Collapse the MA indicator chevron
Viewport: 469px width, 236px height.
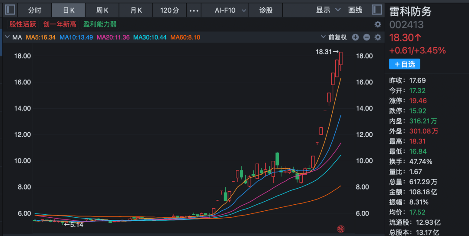pos(7,37)
